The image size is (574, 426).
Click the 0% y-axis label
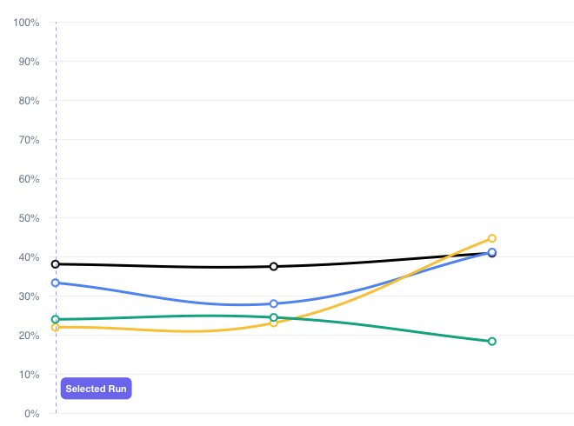(x=31, y=414)
